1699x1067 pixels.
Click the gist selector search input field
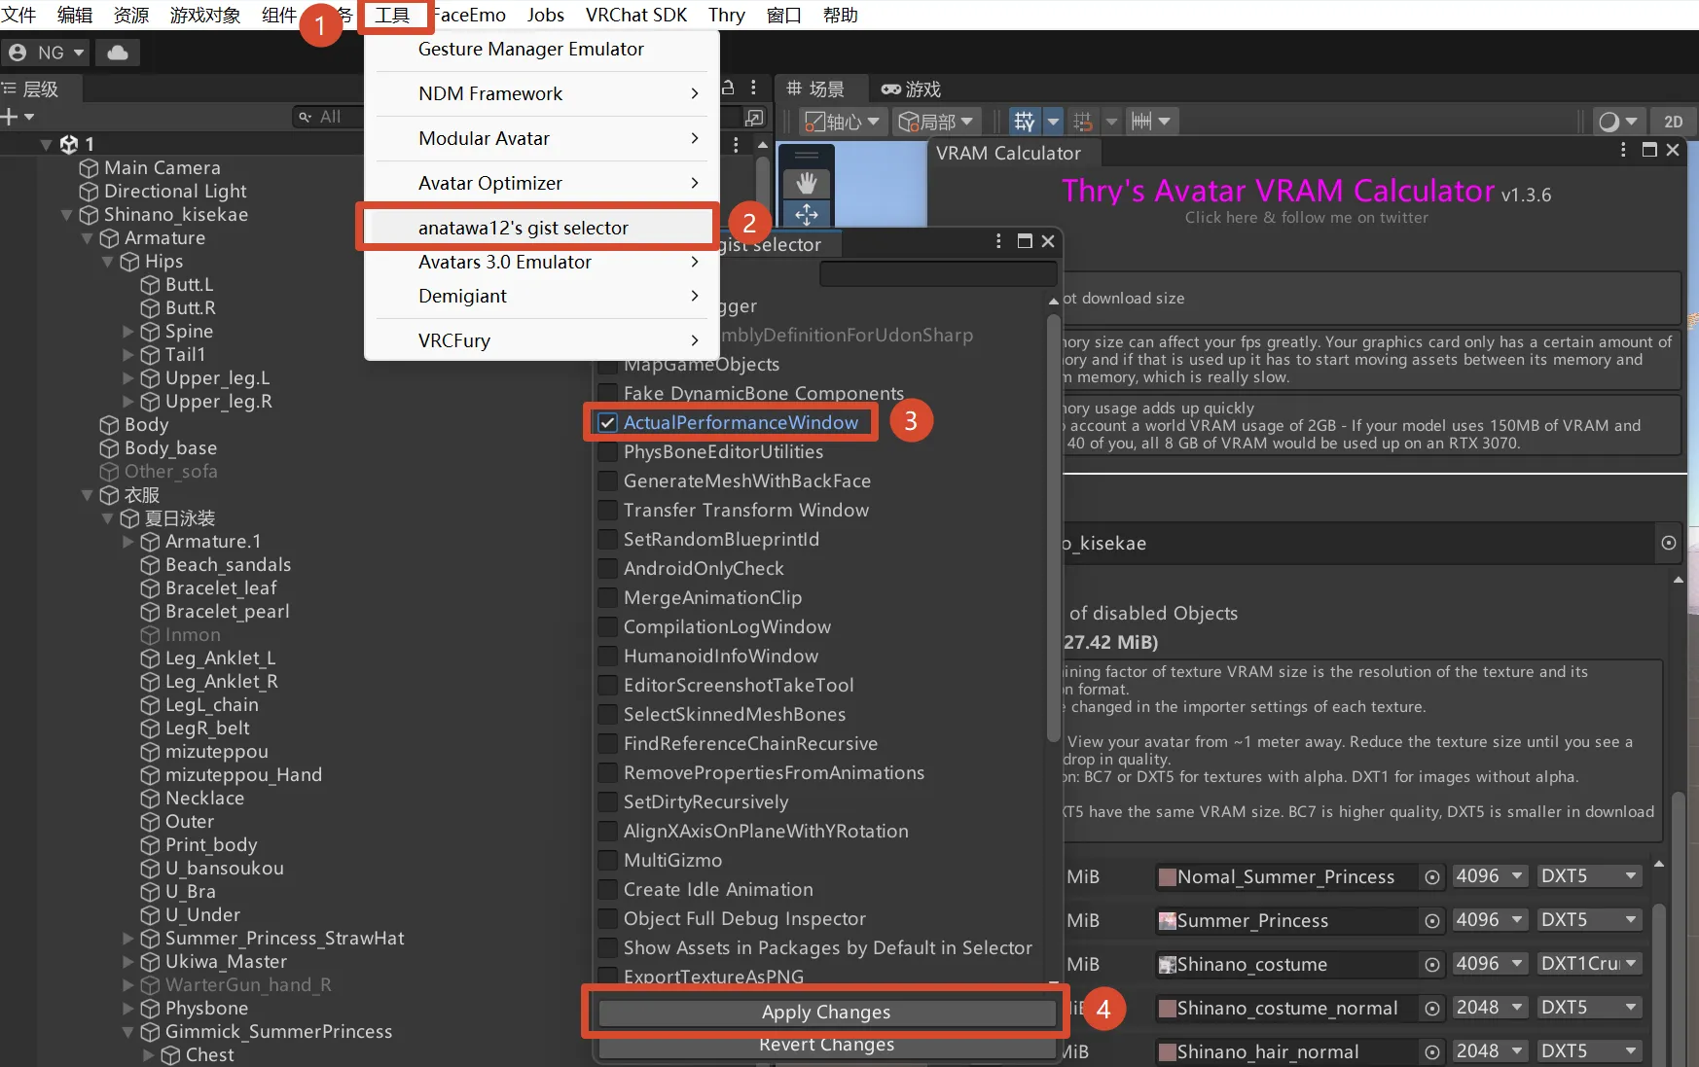tap(937, 274)
